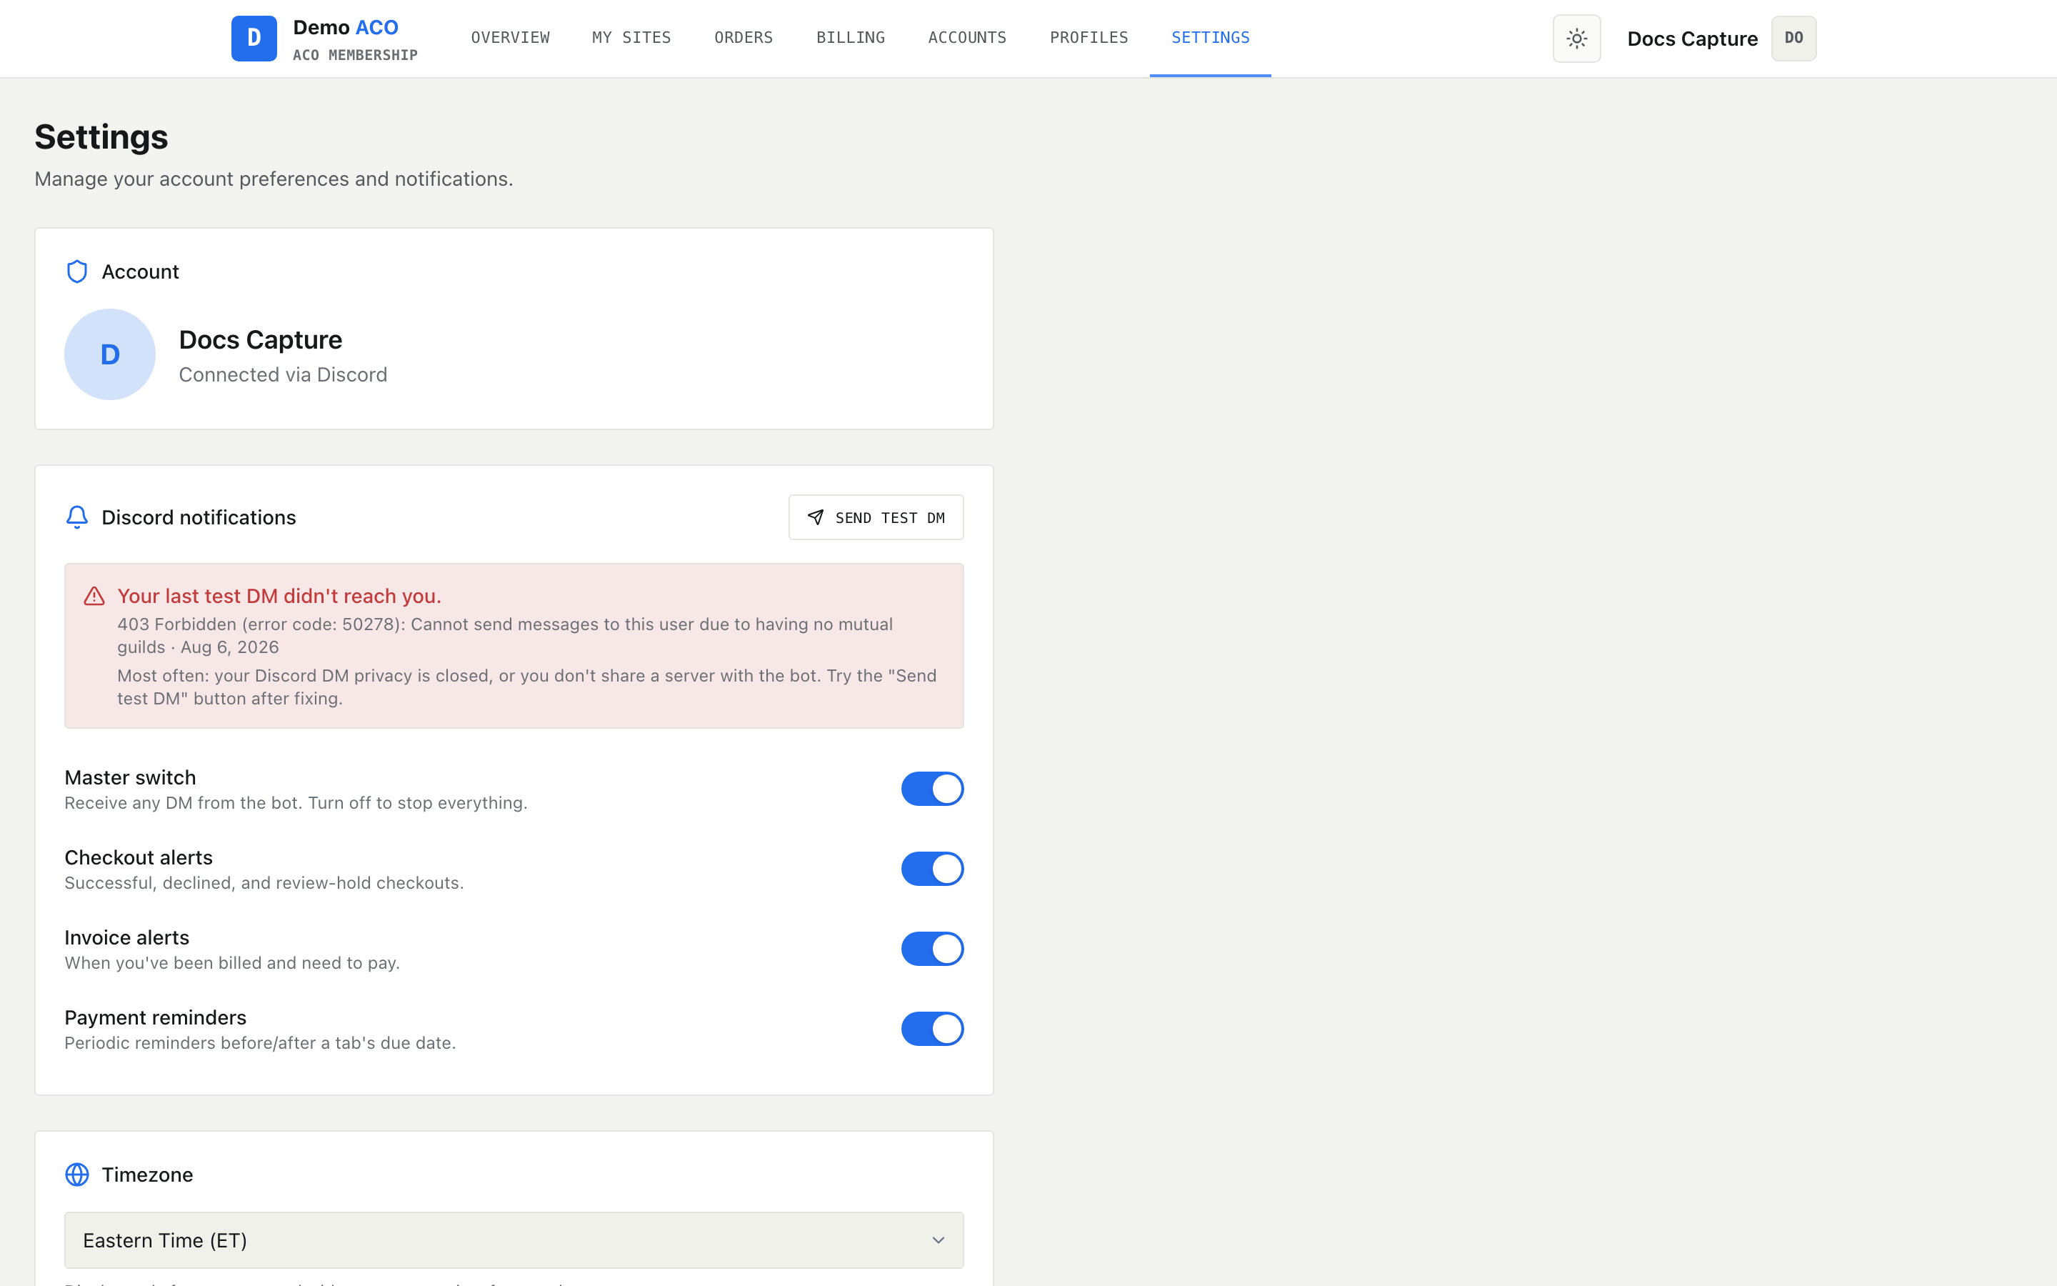Screen dimensions: 2057x1286
Task: Toggle the light/dark theme sun icon
Action: click(1577, 39)
